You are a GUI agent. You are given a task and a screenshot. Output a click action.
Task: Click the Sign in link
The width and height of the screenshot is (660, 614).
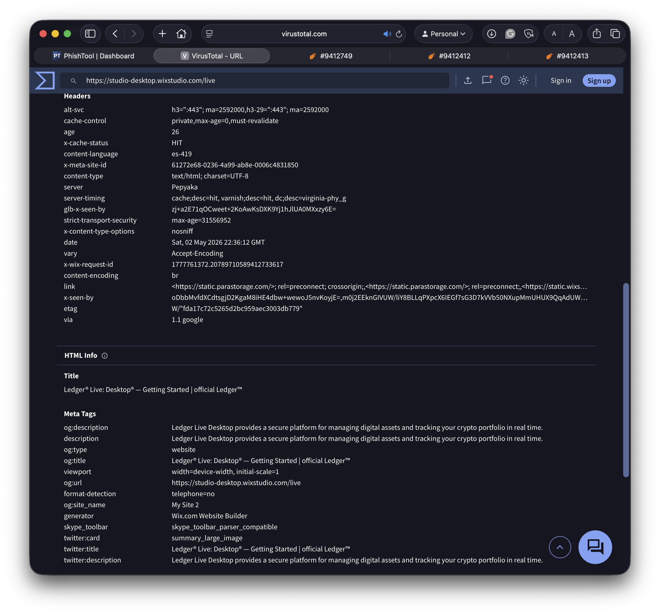(x=561, y=81)
